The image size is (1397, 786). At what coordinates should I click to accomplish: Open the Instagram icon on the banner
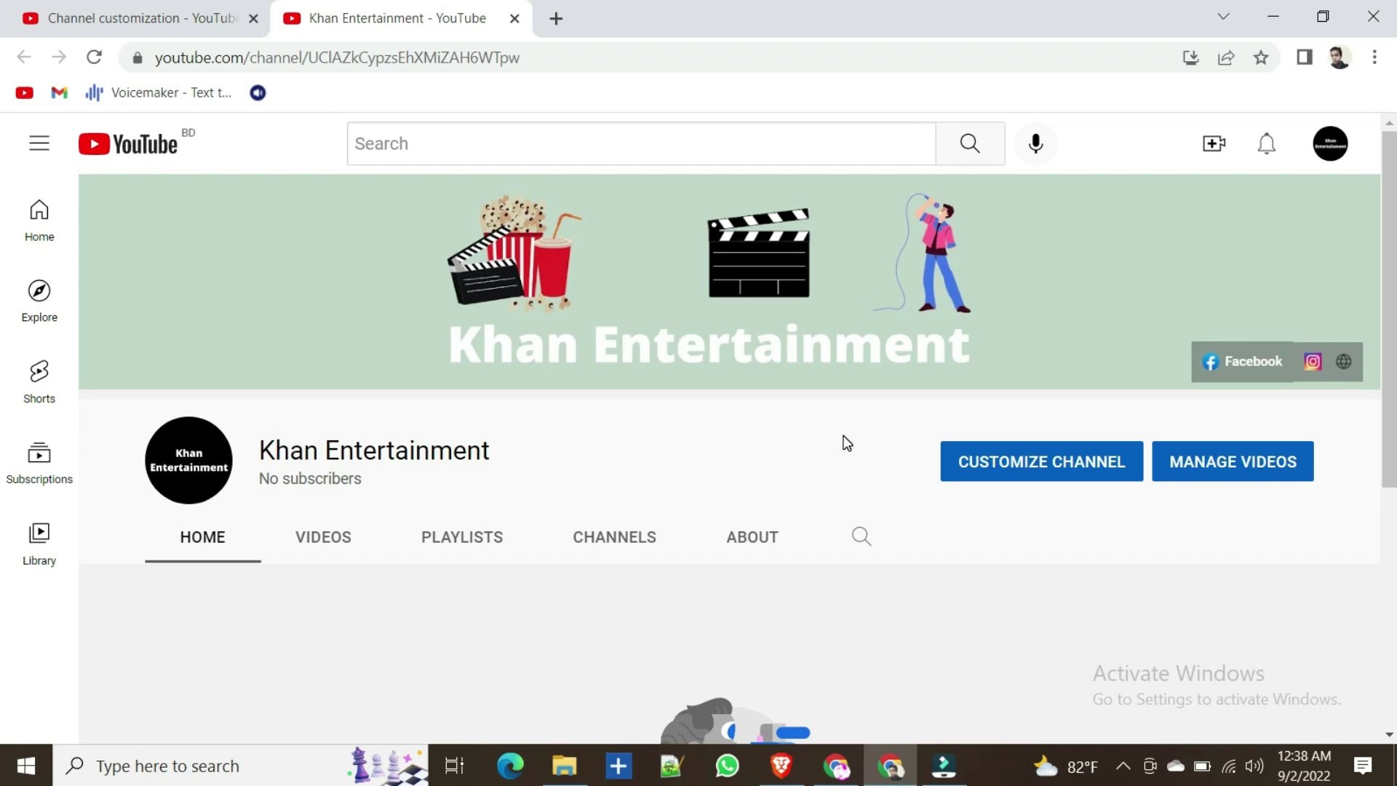(x=1313, y=361)
